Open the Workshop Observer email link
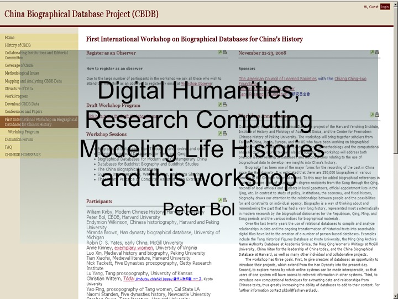This screenshot has height=299, width=398. pos(197,84)
